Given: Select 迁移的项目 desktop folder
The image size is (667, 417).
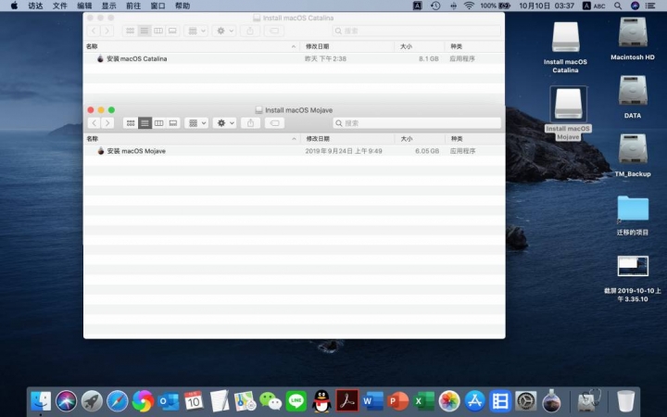Looking at the screenshot, I should pos(633,208).
